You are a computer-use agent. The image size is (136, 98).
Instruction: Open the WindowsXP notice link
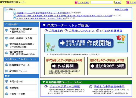click(x=43, y=13)
